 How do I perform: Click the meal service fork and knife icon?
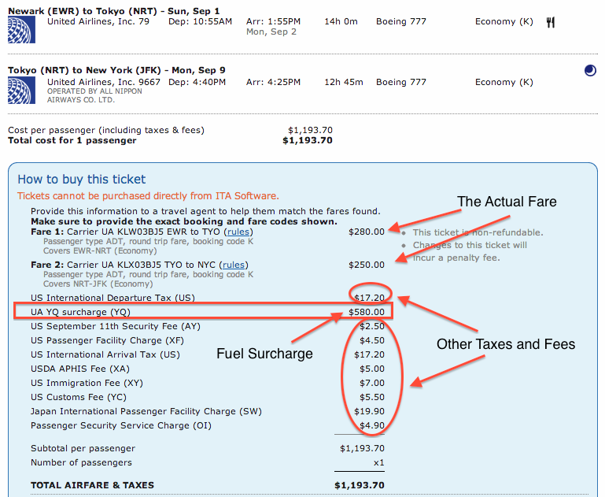coord(551,22)
